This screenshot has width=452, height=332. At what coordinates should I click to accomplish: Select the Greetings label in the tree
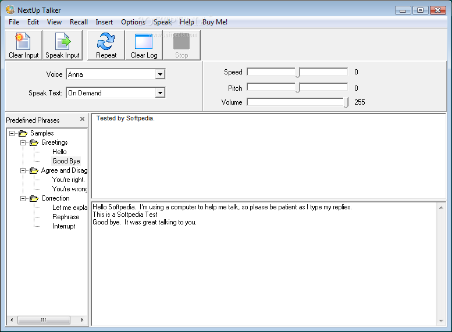point(55,142)
